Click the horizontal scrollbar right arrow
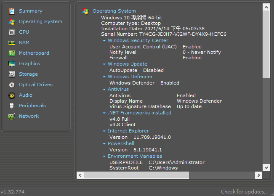Viewport: 274px width, 196px height. coord(258,175)
